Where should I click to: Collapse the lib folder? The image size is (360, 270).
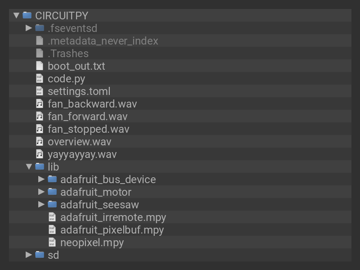tap(29, 166)
